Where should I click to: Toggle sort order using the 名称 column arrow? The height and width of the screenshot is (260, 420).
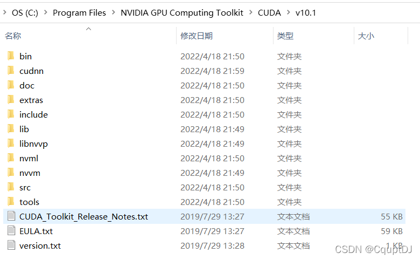88,29
